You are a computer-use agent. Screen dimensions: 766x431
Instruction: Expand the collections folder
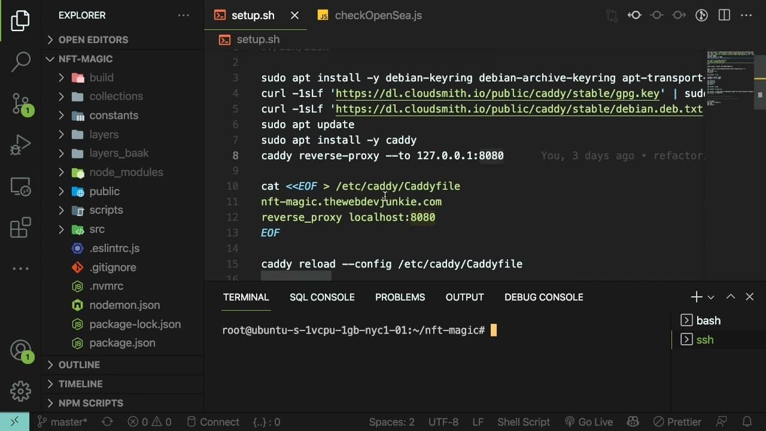[x=123, y=96]
